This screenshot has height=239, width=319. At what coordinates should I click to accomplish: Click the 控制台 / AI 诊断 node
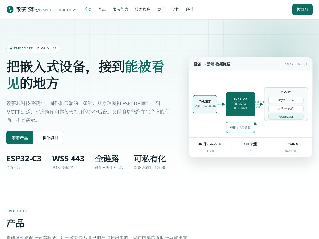241,127
